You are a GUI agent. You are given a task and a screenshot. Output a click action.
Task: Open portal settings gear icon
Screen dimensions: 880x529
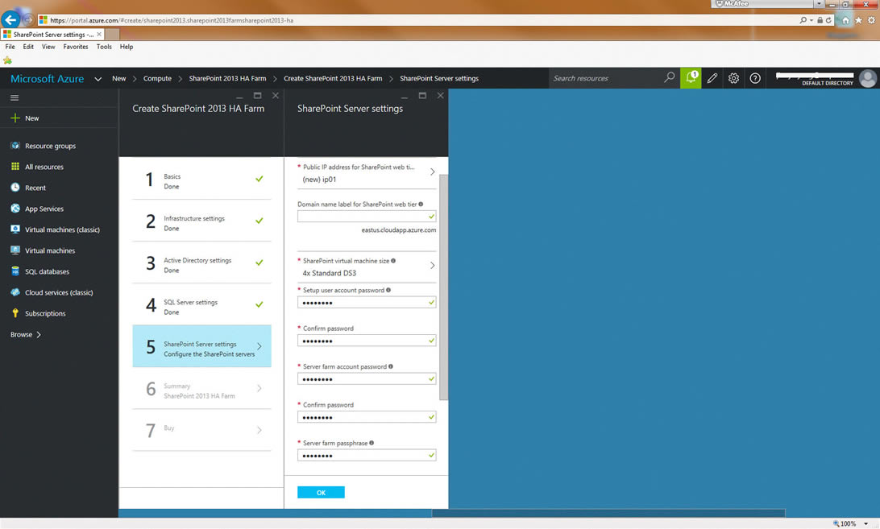point(733,79)
